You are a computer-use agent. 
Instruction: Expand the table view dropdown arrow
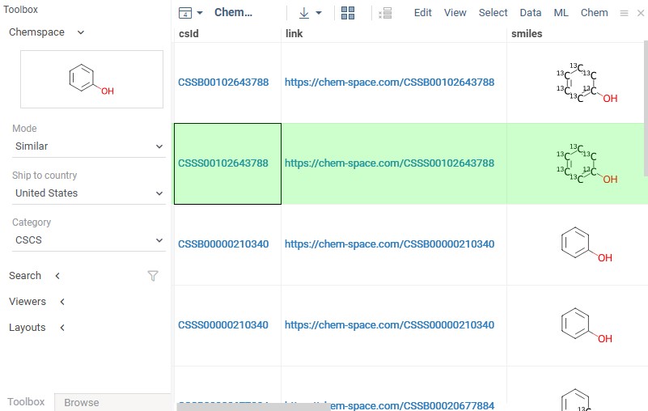[200, 13]
